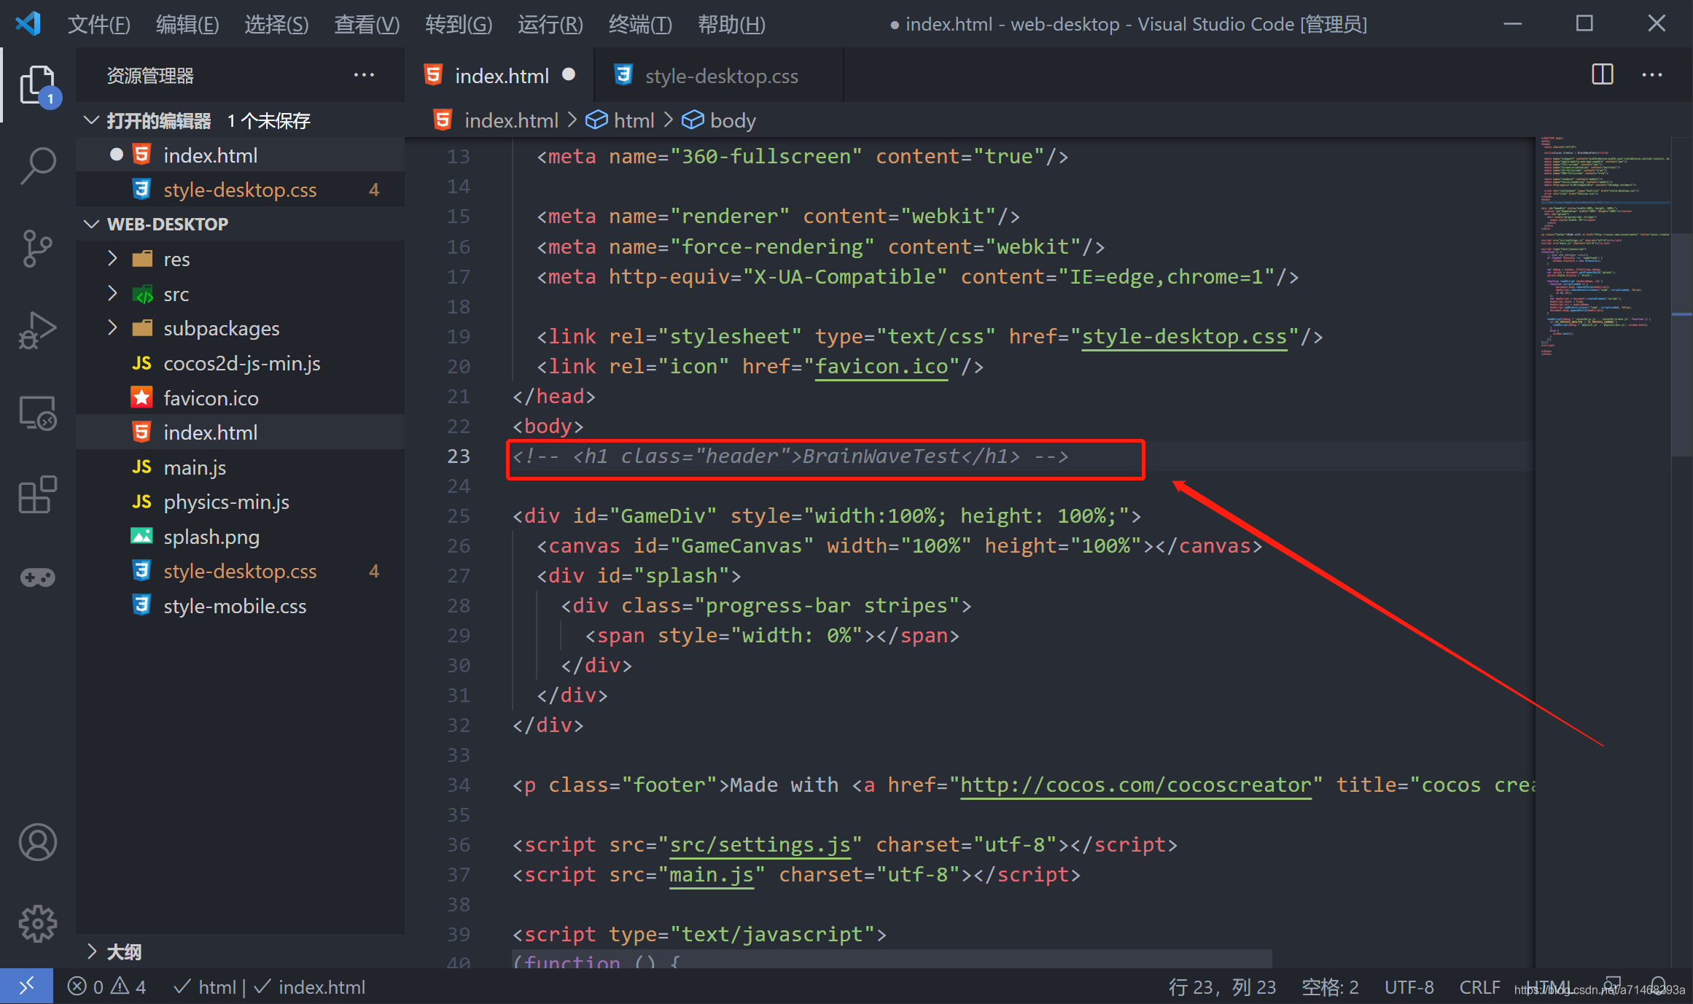Click errors and warnings count in status bar

point(106,987)
